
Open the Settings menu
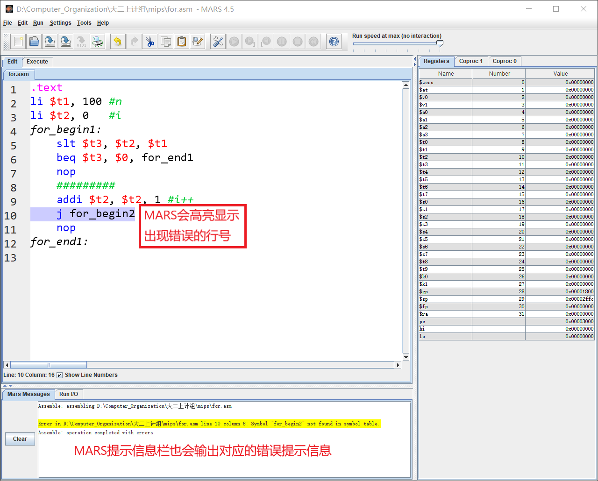[x=61, y=23]
